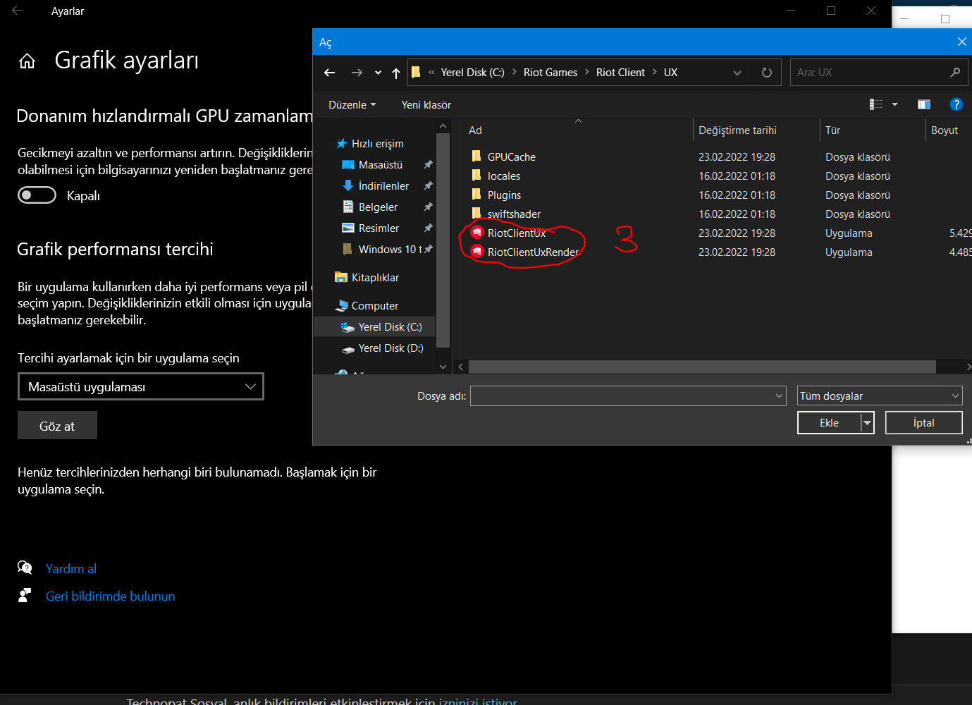Expand the address bar history dropdown

point(737,73)
